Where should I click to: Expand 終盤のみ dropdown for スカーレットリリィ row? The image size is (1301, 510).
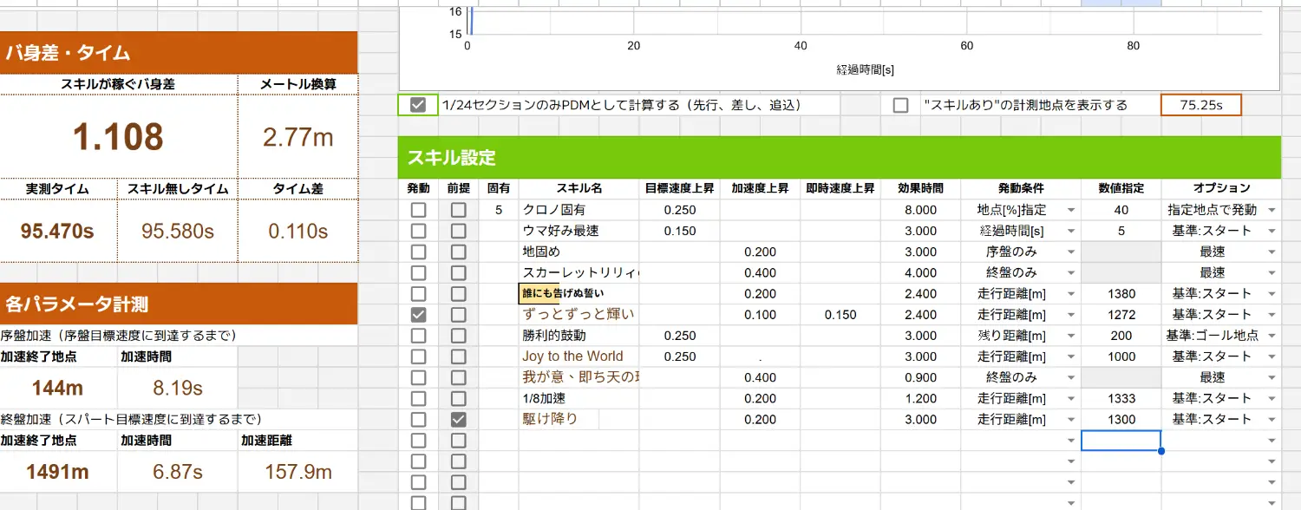point(1069,273)
